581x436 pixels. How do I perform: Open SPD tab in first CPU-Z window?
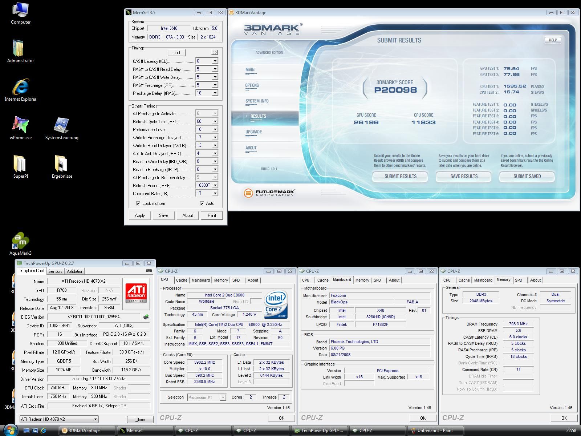coord(236,280)
